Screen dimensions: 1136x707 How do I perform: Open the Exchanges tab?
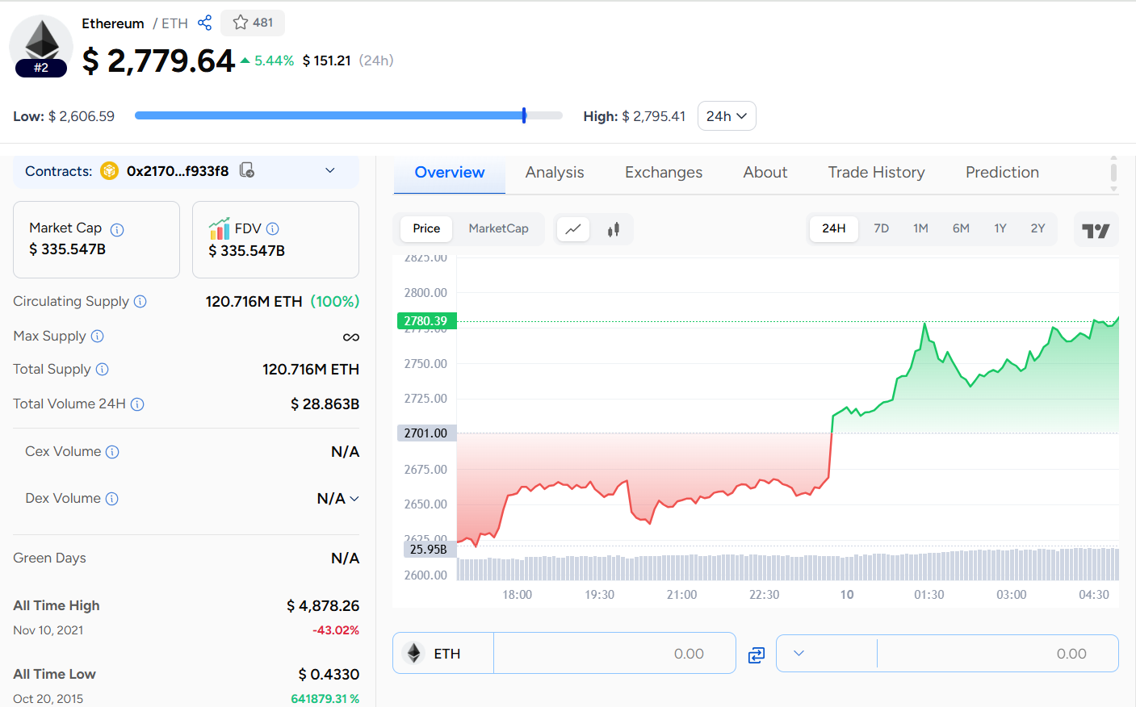coord(664,173)
